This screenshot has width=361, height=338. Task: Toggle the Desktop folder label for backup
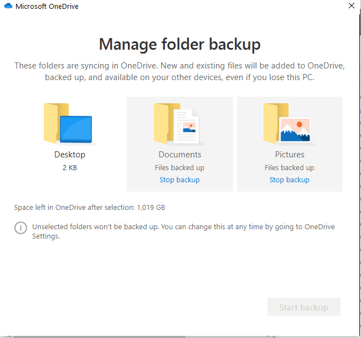(x=70, y=155)
